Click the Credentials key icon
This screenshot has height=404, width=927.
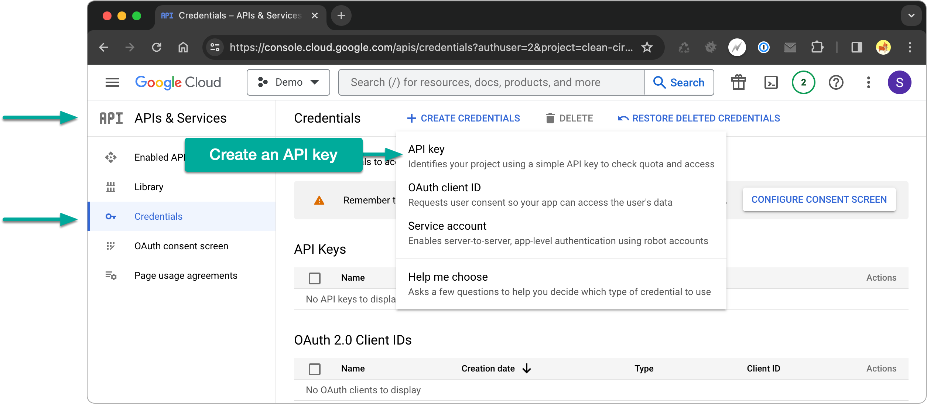111,216
